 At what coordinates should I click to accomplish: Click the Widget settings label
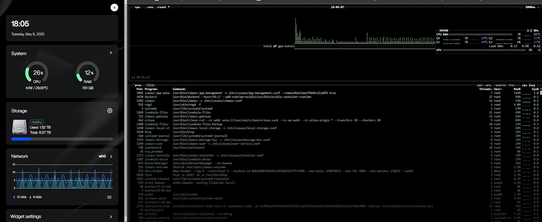(26, 217)
